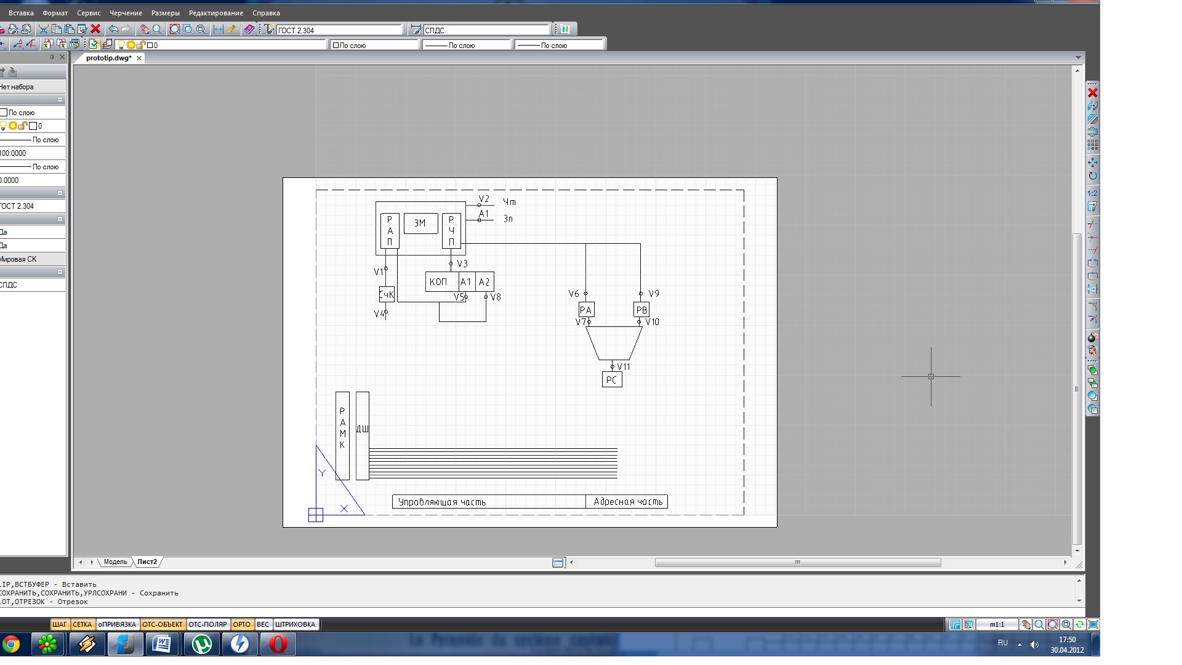Click the Cut scissors icon
This screenshot has height=665, width=1182.
tap(43, 29)
